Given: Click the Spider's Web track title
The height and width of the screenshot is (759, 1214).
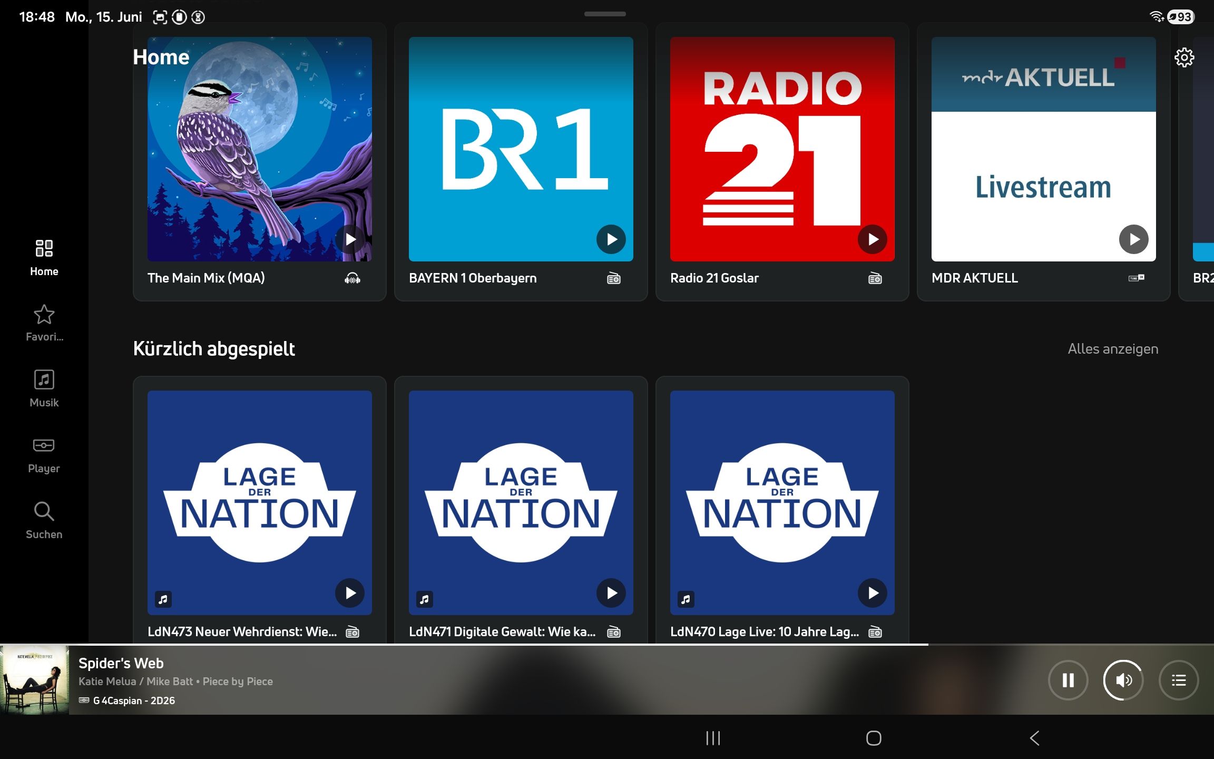Looking at the screenshot, I should pos(121,663).
